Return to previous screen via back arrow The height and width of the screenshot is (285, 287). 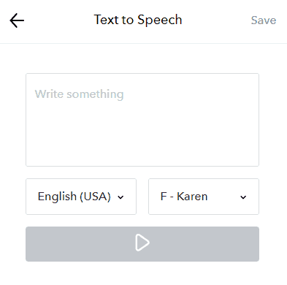click(x=17, y=20)
